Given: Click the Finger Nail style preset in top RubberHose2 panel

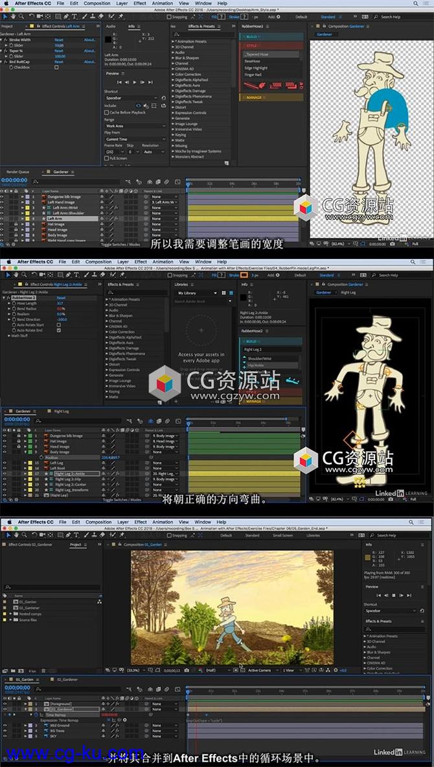Looking at the screenshot, I should pos(252,75).
